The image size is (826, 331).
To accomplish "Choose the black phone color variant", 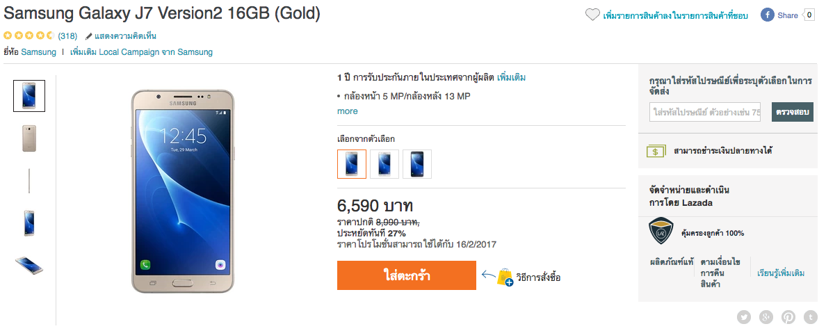I will pyautogui.click(x=417, y=164).
